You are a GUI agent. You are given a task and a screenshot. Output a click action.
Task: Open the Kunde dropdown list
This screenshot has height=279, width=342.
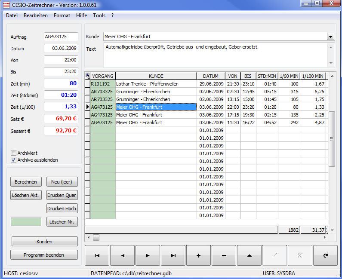(330, 37)
